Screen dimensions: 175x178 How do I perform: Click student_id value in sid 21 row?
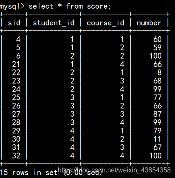[72, 64]
